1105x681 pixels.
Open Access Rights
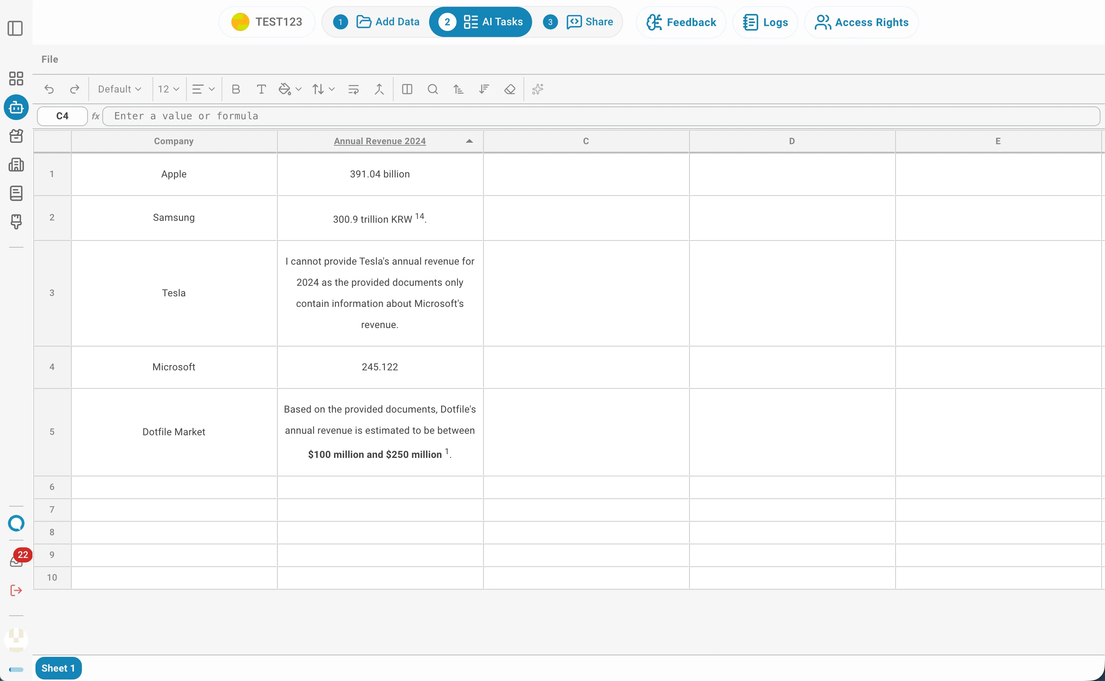tap(862, 22)
